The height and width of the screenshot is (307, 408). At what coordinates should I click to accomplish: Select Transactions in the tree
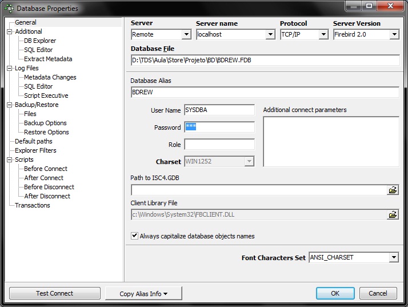click(33, 205)
